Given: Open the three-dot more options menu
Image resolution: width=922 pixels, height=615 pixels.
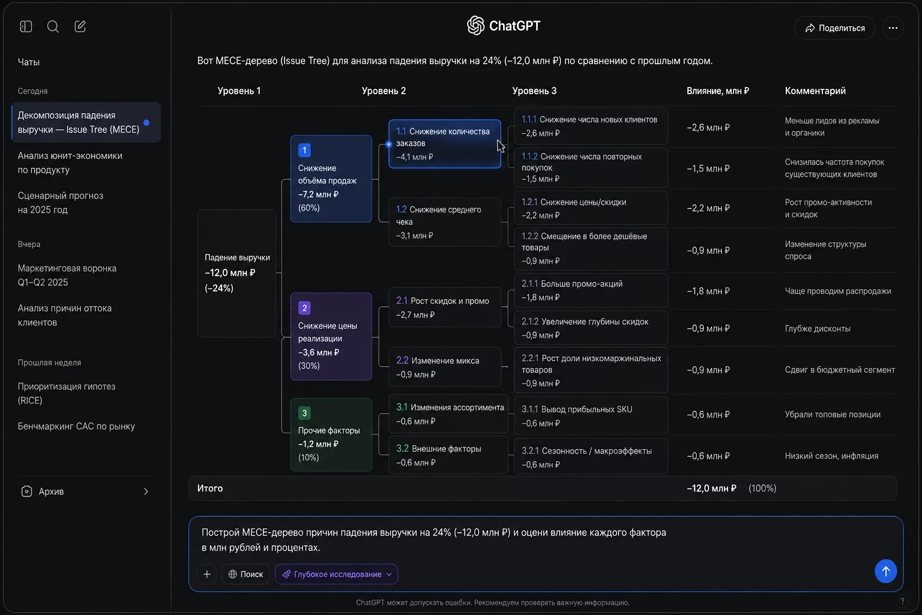Looking at the screenshot, I should pos(893,28).
